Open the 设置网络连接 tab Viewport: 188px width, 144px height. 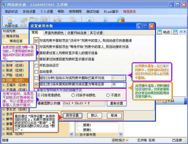point(77,33)
